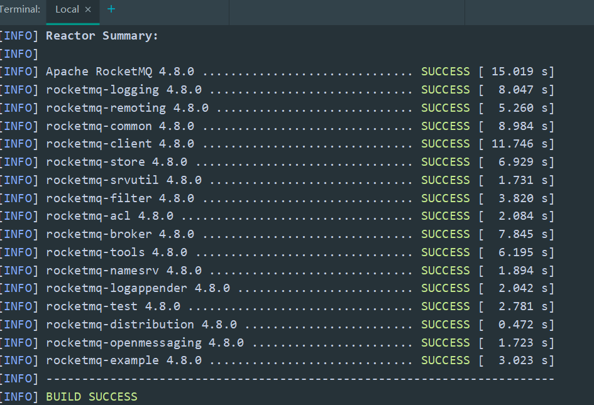Click the 2.781 s build time value
594x405 pixels.
pos(523,306)
